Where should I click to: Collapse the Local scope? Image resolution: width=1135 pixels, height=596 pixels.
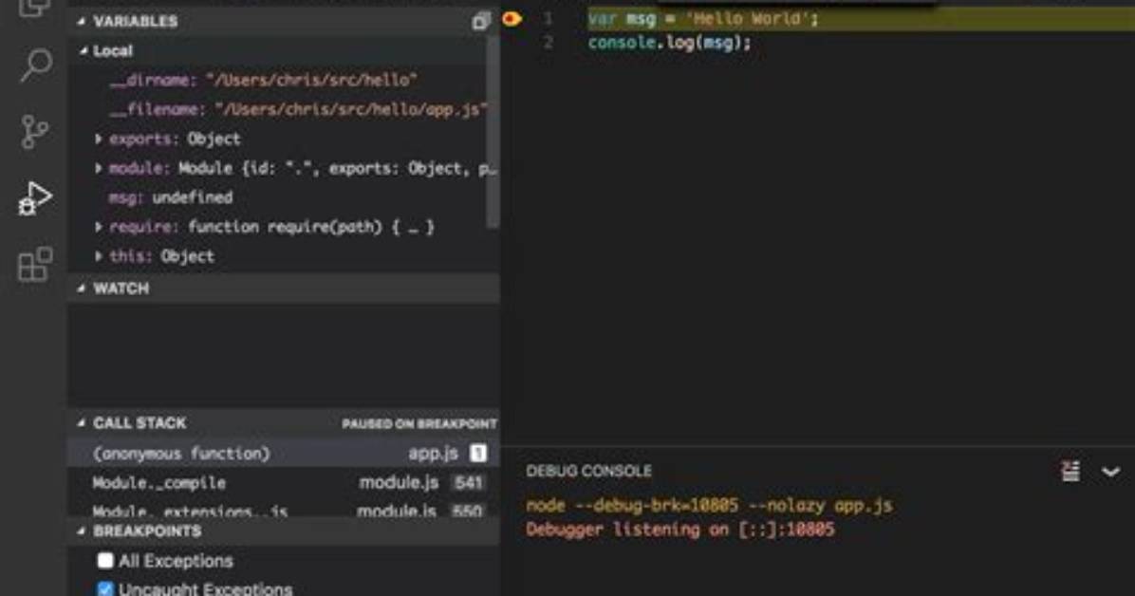tap(84, 50)
